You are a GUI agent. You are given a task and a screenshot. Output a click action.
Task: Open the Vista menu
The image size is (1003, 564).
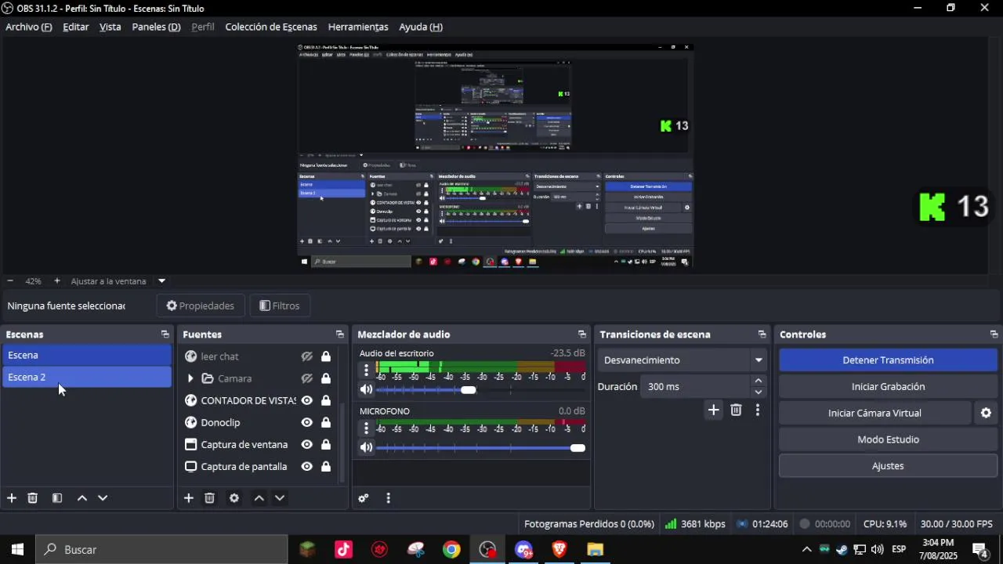[110, 27]
